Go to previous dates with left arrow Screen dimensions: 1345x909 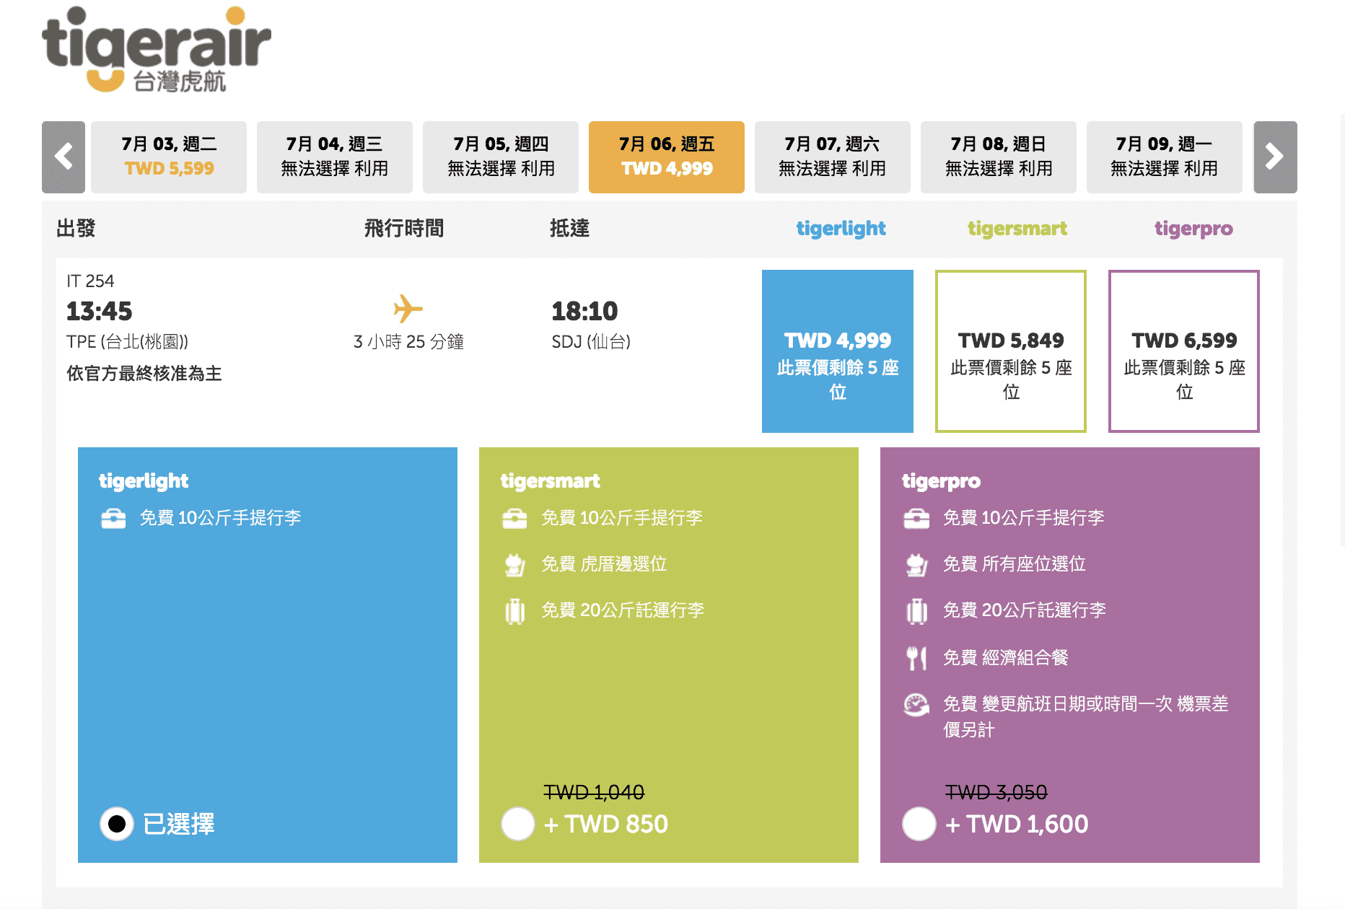(x=63, y=157)
